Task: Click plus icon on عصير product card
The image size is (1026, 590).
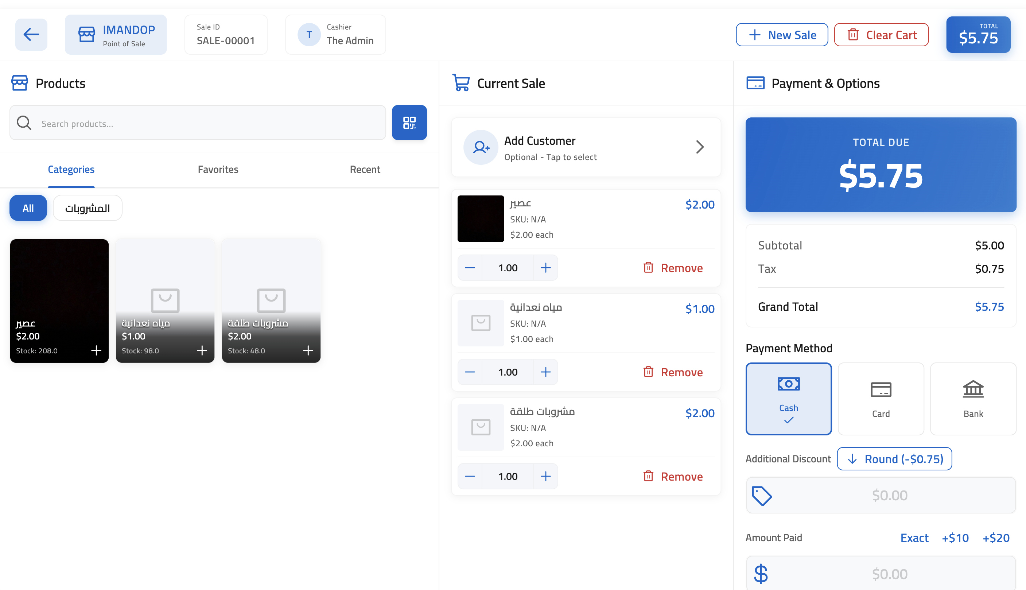Action: 96,350
